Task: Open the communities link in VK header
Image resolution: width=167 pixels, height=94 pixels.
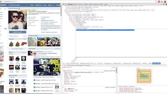Action: [x=38, y=5]
